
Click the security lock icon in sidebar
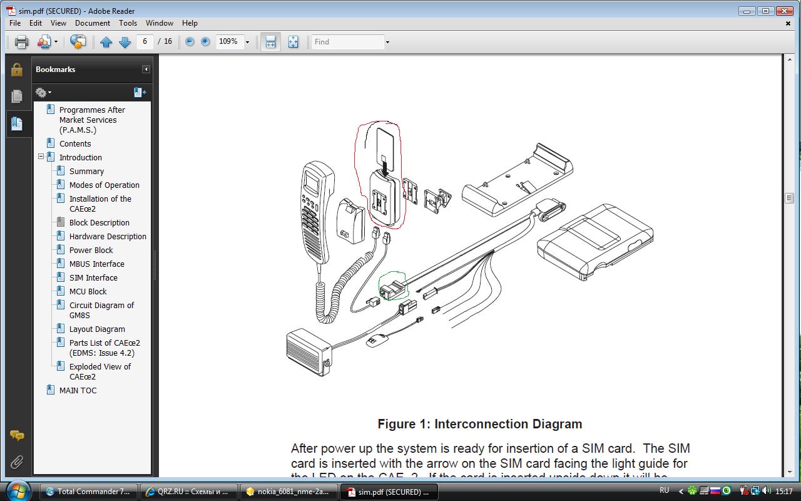(17, 69)
